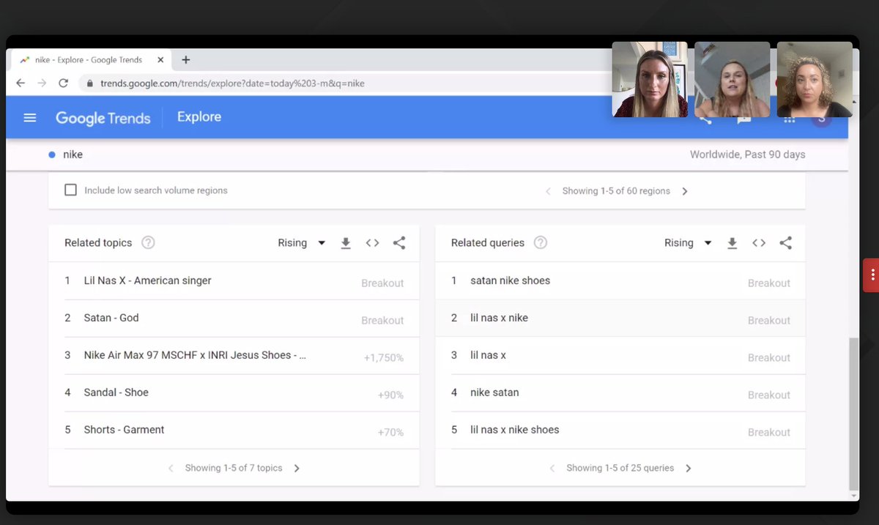Click the Worldwide, Past 90 days text
The height and width of the screenshot is (525, 879).
pyautogui.click(x=747, y=154)
